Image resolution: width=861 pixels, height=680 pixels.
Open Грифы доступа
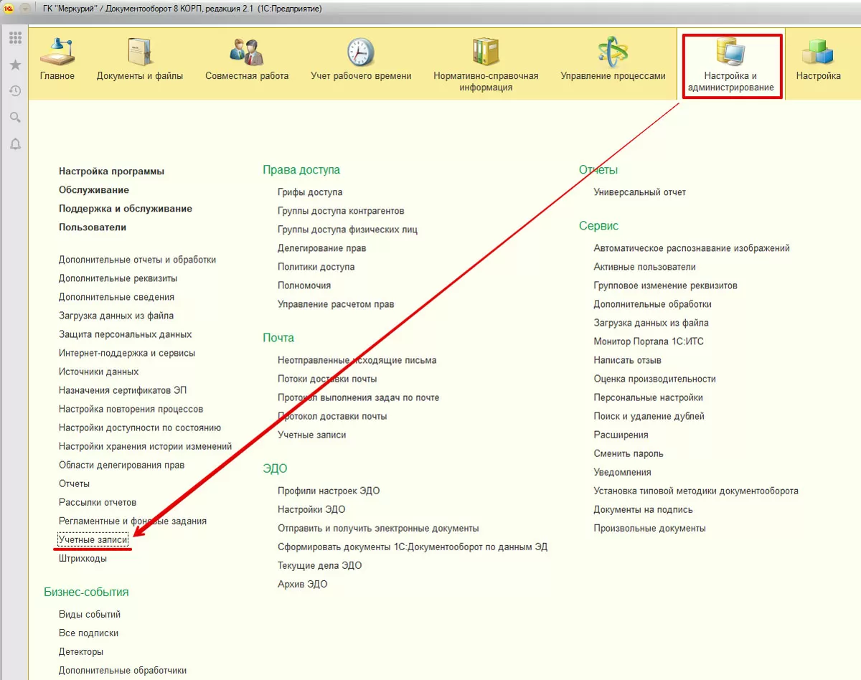click(310, 192)
